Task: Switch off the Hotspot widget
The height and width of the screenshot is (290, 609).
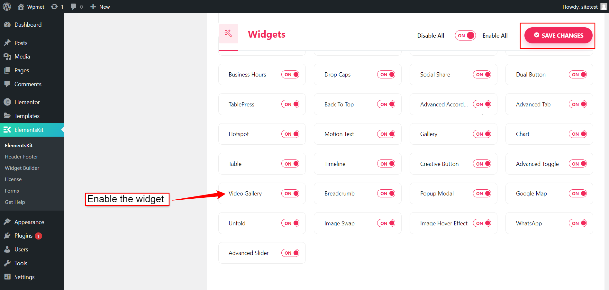Action: (x=290, y=134)
